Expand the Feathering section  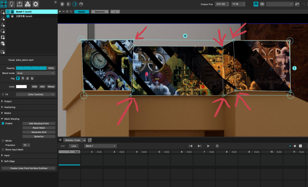click(10, 107)
